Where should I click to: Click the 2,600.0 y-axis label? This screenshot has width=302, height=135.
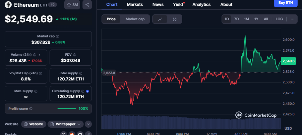(x=288, y=40)
